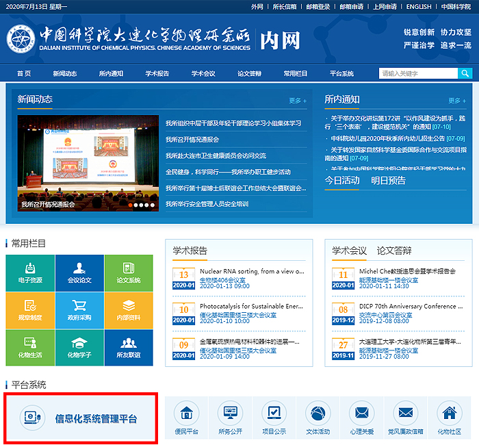The width and height of the screenshot is (479, 445).
Task: Click the 心理关爱 icon
Action: coord(362,418)
